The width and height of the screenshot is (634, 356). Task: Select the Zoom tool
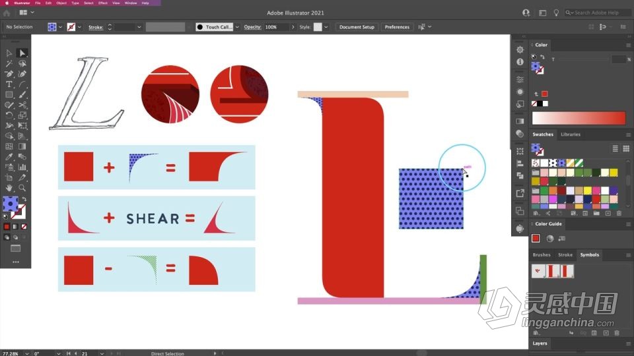(x=22, y=188)
